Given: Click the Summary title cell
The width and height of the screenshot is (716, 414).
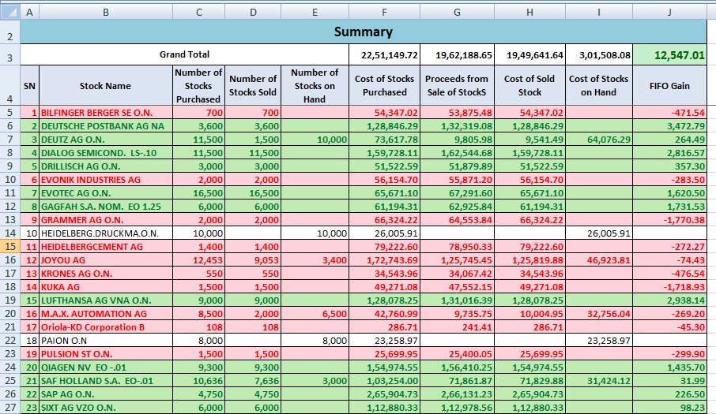Looking at the screenshot, I should point(364,32).
